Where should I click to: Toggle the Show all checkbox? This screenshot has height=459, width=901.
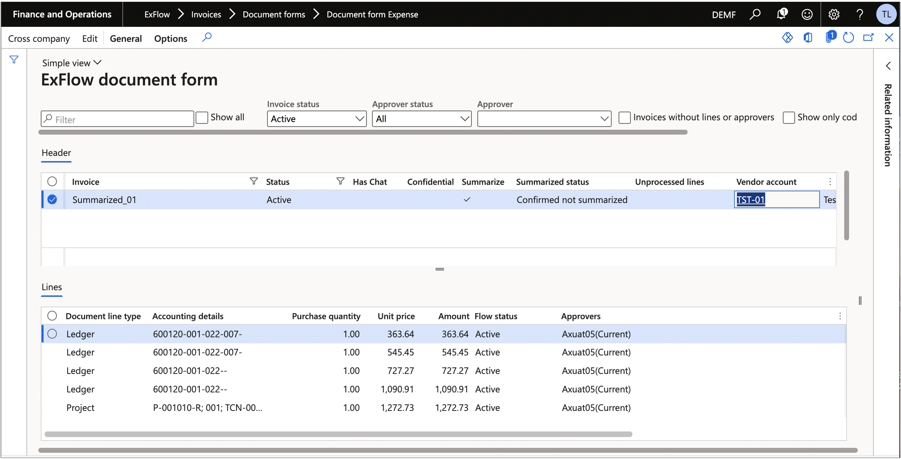click(x=202, y=117)
